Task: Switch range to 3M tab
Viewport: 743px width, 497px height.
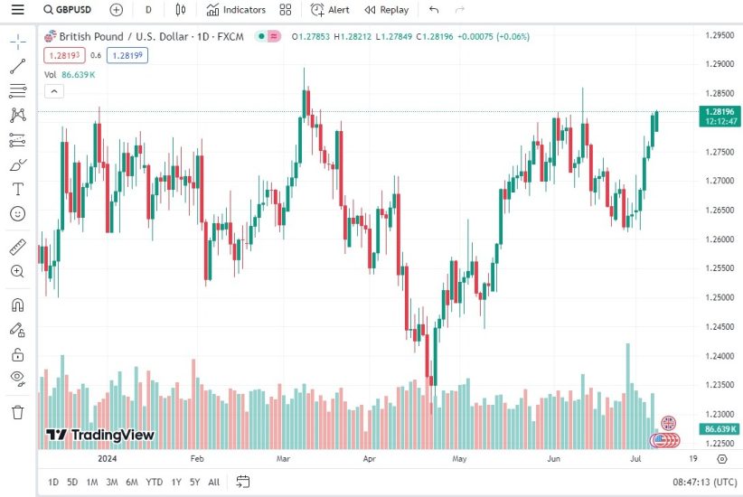Action: (111, 482)
